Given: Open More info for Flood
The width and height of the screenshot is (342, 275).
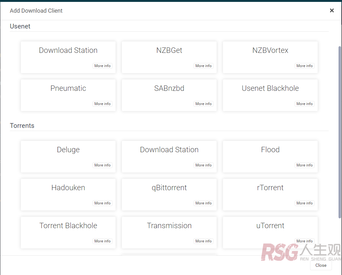Looking at the screenshot, I should (x=304, y=165).
